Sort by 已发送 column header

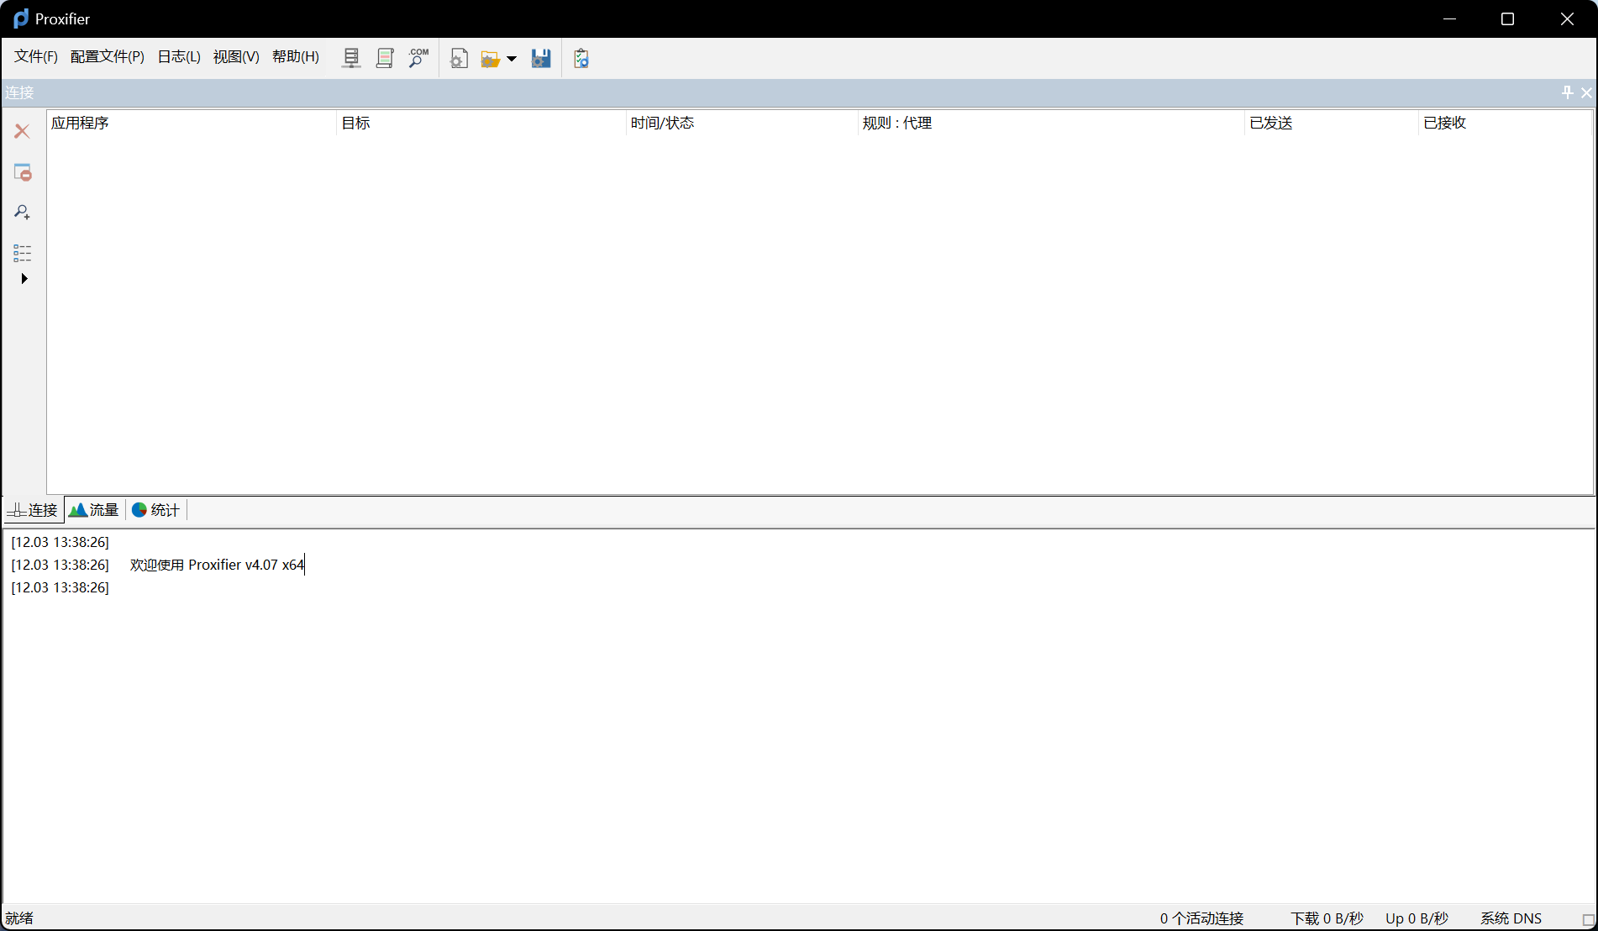click(x=1332, y=123)
